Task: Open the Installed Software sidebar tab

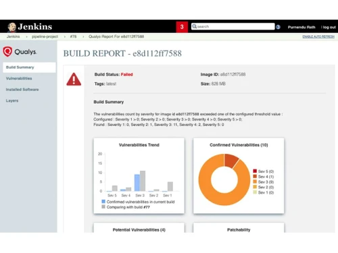Action: point(22,90)
